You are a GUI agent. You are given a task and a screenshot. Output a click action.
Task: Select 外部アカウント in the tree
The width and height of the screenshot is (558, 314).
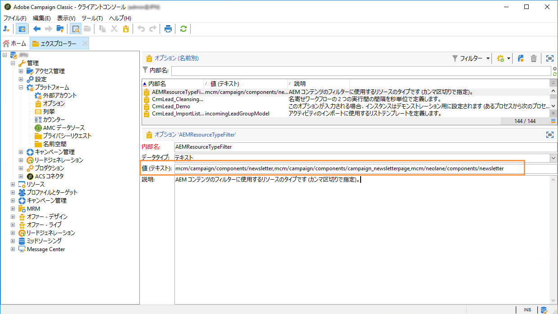point(60,95)
